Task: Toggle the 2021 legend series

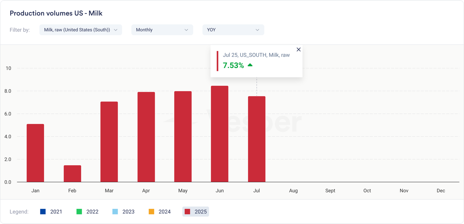Action: [x=51, y=212]
